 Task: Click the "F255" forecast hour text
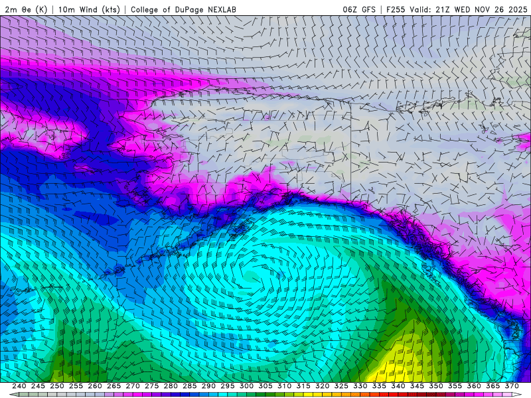tap(396, 9)
